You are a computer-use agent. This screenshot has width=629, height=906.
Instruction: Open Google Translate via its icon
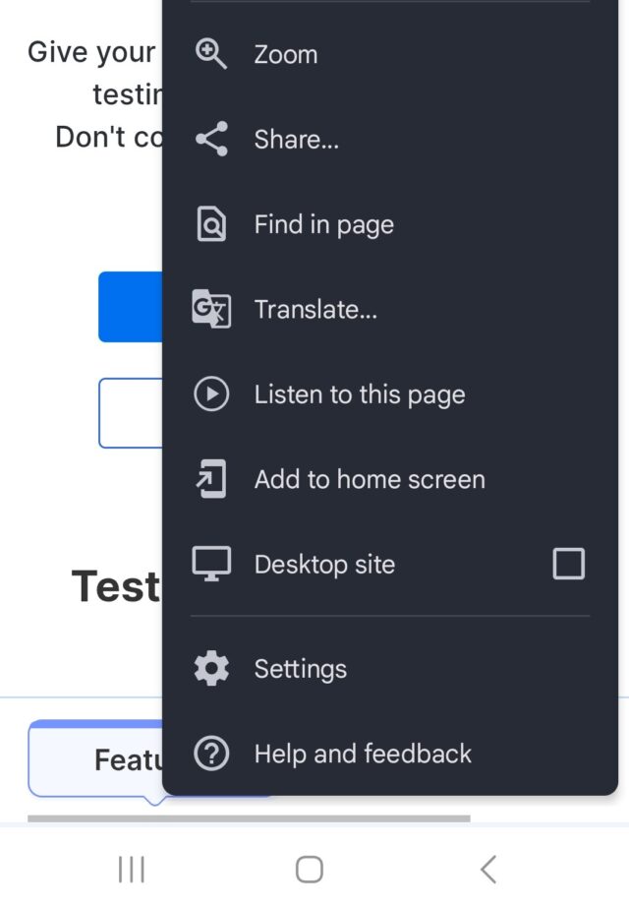coord(210,309)
